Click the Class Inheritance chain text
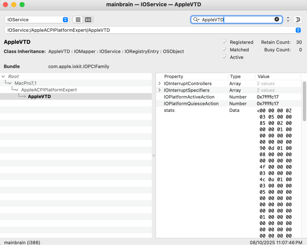307x245 pixels. [x=116, y=51]
